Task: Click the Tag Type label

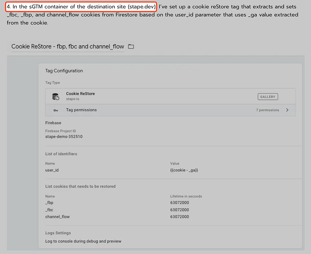Action: [52, 83]
